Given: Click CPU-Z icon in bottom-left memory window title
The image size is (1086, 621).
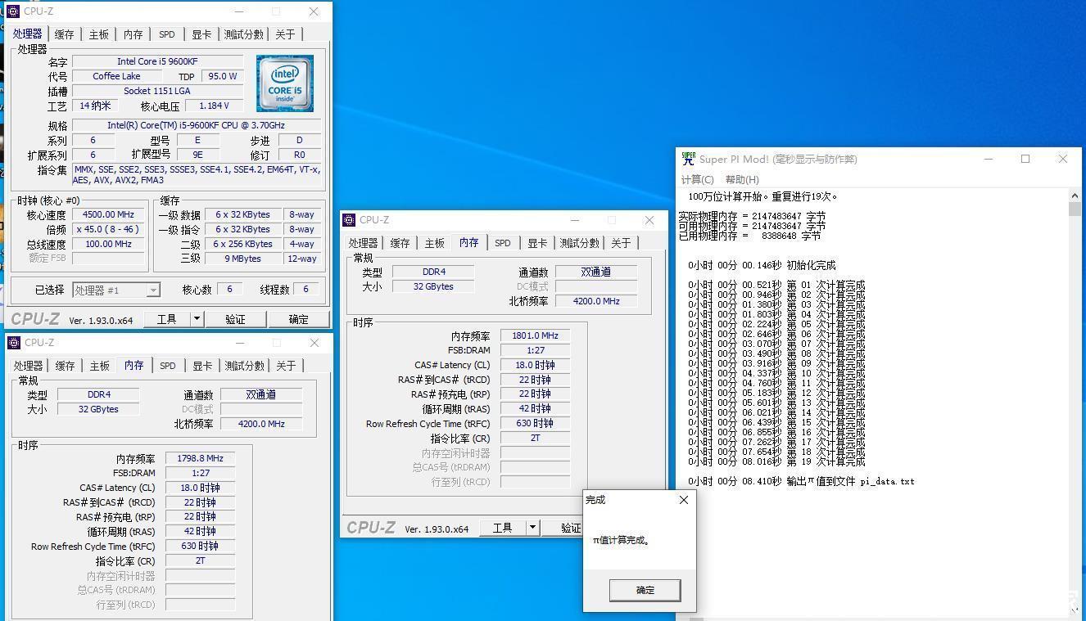Looking at the screenshot, I should [x=14, y=343].
